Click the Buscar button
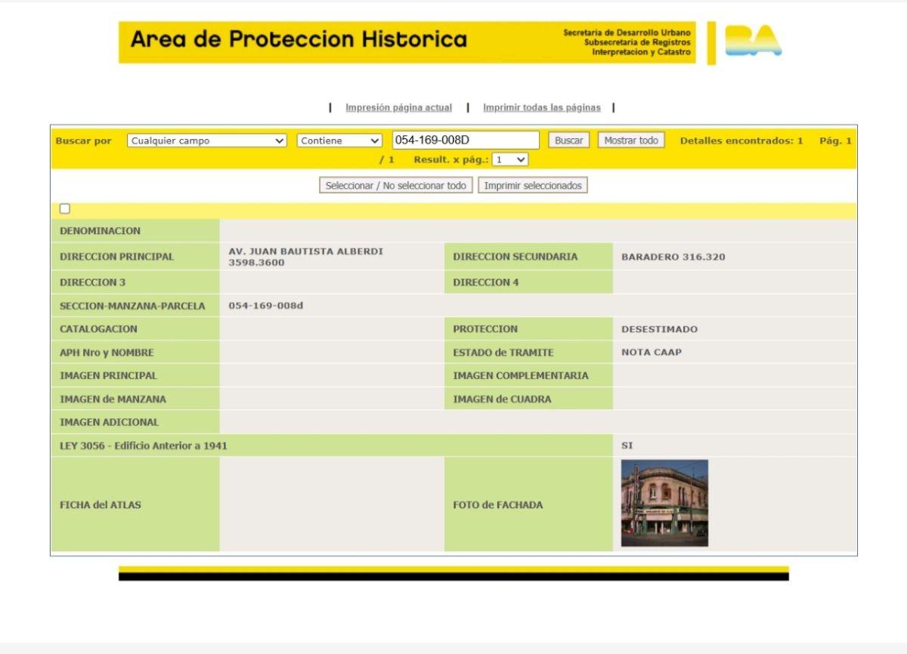 pyautogui.click(x=569, y=140)
